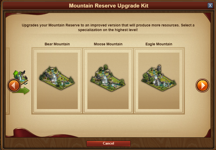
Task: Click the Moose Mountain title label
Action: (x=108, y=44)
